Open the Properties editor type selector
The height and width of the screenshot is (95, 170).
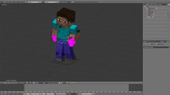145,41
